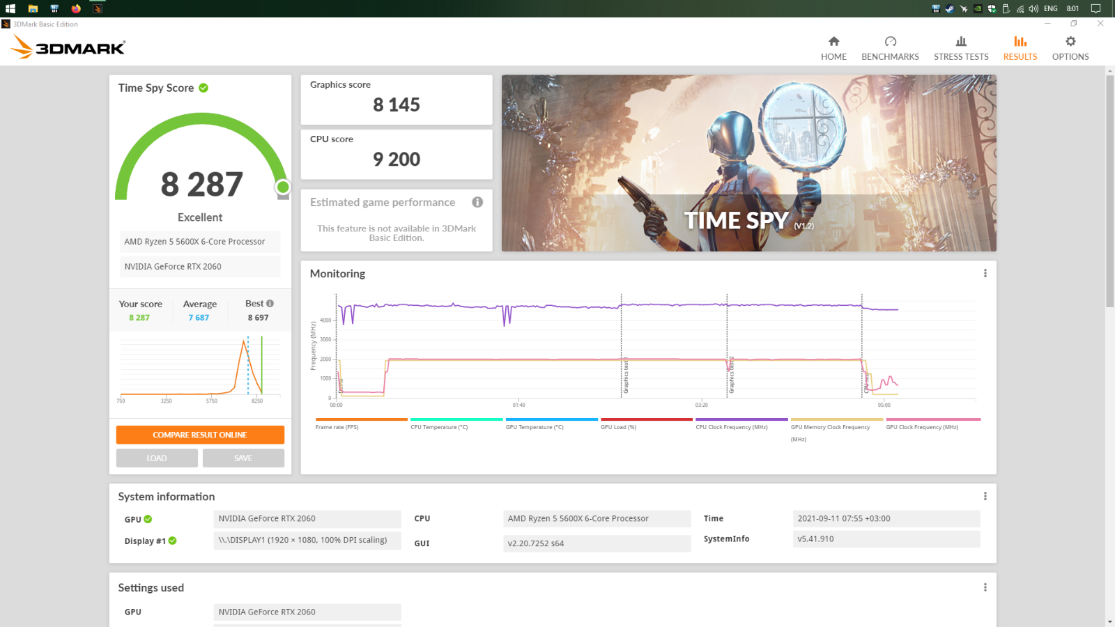This screenshot has height=627, width=1115.
Task: Toggle the GPU Load (%) legend
Action: [x=646, y=424]
